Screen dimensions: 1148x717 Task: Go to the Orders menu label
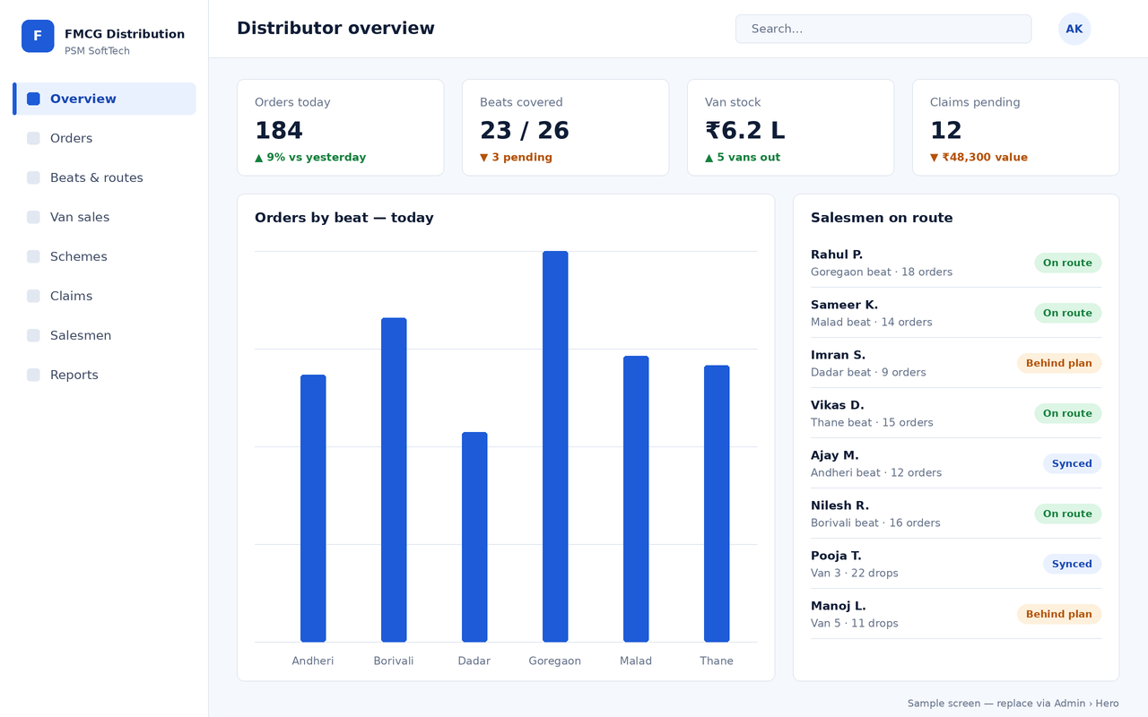point(72,138)
